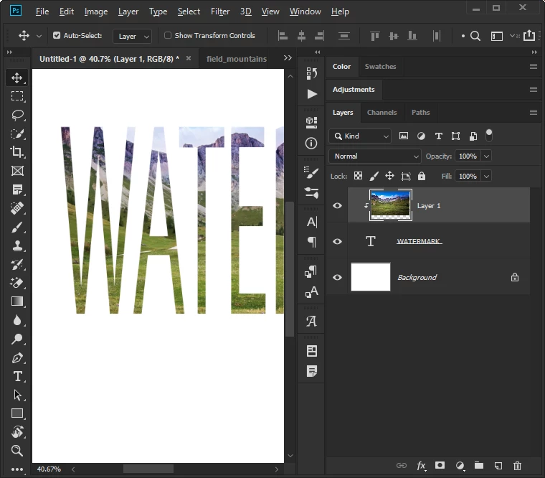Select the Crop tool
Screen dimensions: 545x478
pyautogui.click(x=16, y=152)
